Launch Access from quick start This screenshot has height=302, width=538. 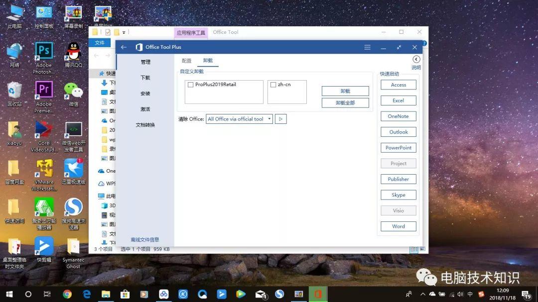tap(399, 85)
